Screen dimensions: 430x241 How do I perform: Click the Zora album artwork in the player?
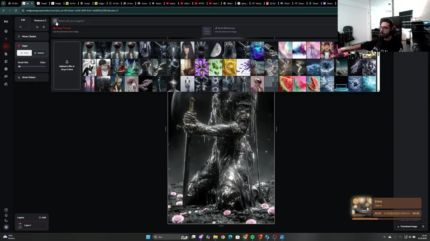(362, 208)
